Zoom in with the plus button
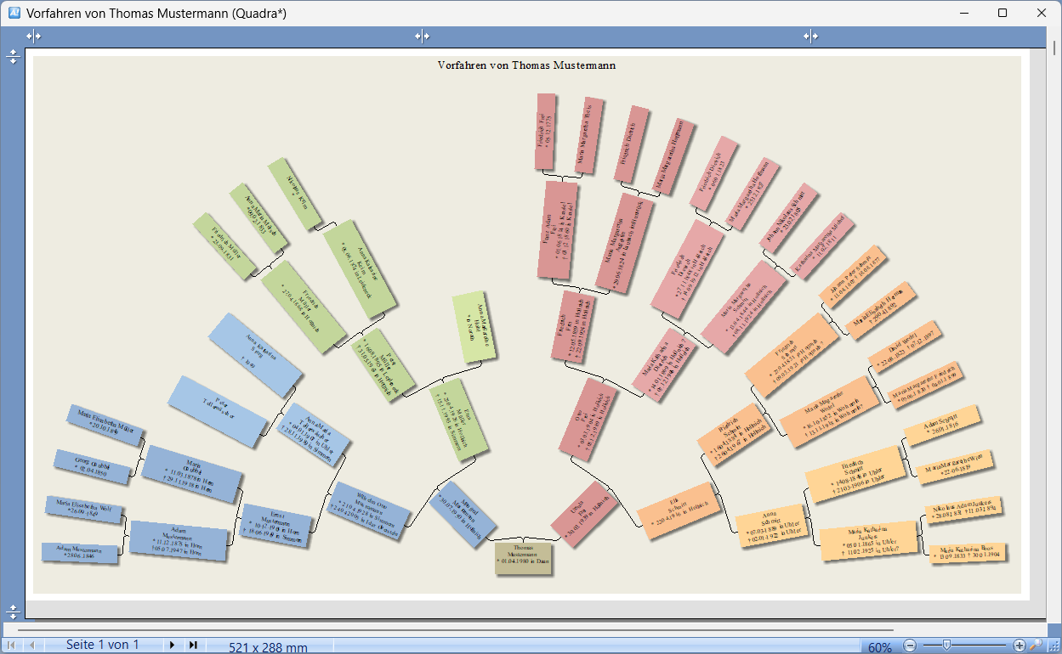Viewport: 1062px width, 654px height. click(1019, 646)
